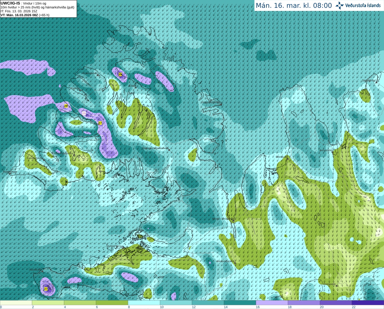Click the 0–2 m/s pale yellow legend swatch
The width and height of the screenshot is (384, 309).
pos(16,303)
